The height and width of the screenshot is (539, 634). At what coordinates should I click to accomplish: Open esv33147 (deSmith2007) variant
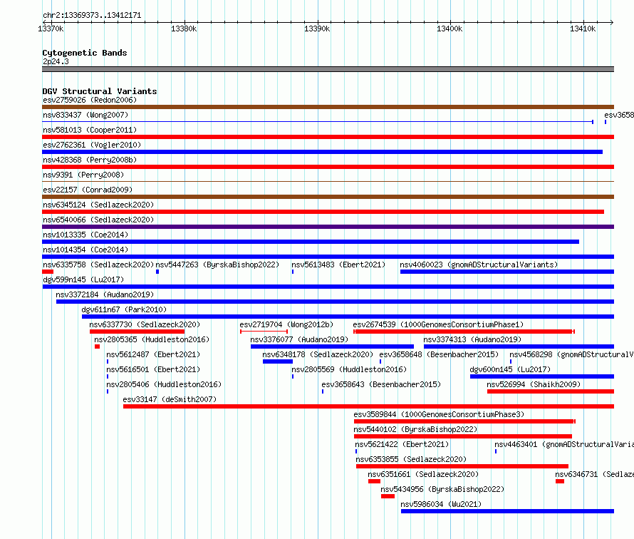click(x=170, y=399)
